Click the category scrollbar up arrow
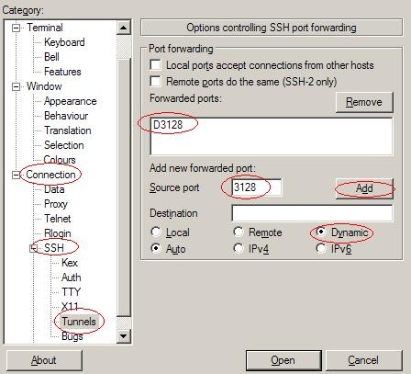The image size is (411, 374). (124, 28)
